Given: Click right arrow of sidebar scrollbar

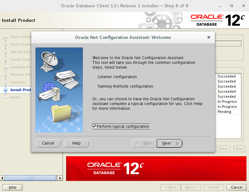Looking at the screenshot, I should (60, 178).
